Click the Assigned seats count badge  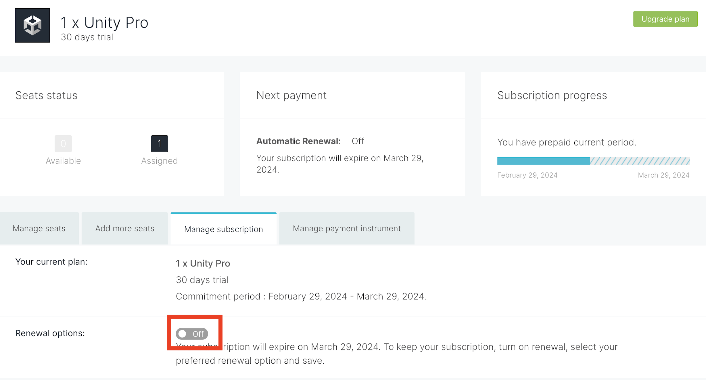tap(160, 143)
